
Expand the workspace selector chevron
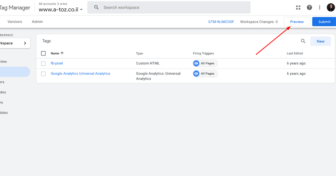25,43
